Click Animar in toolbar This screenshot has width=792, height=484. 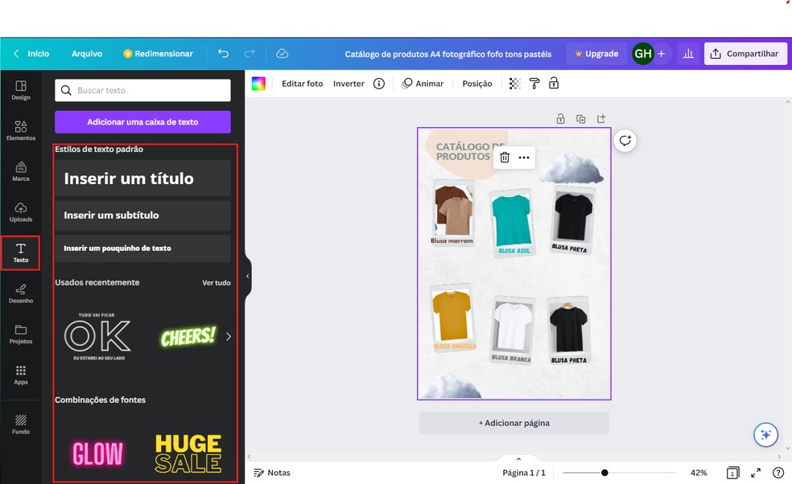click(x=423, y=84)
